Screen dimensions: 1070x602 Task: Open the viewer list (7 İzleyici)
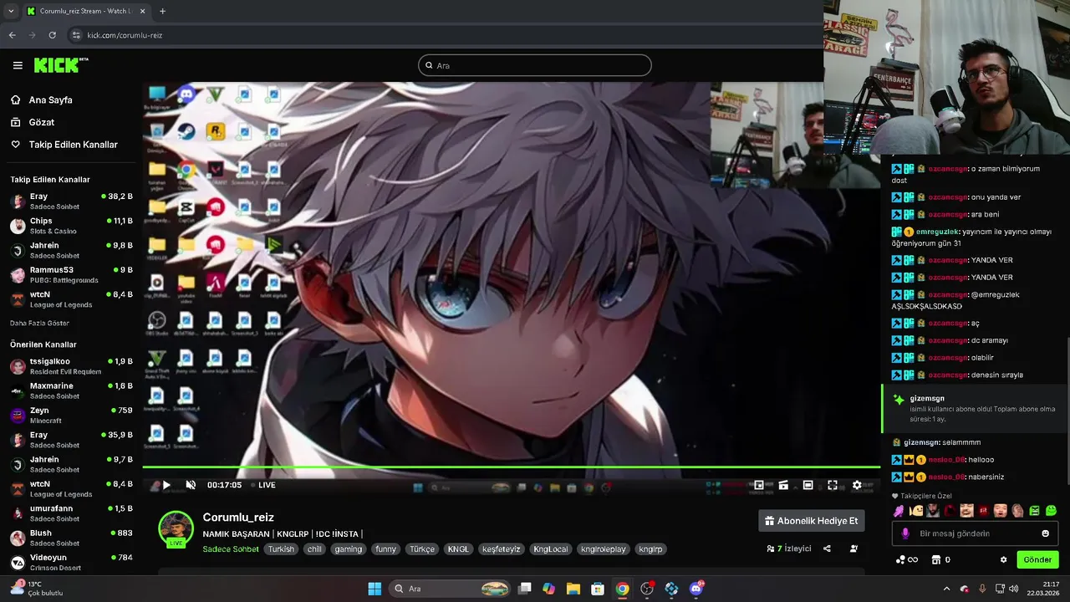(x=789, y=548)
